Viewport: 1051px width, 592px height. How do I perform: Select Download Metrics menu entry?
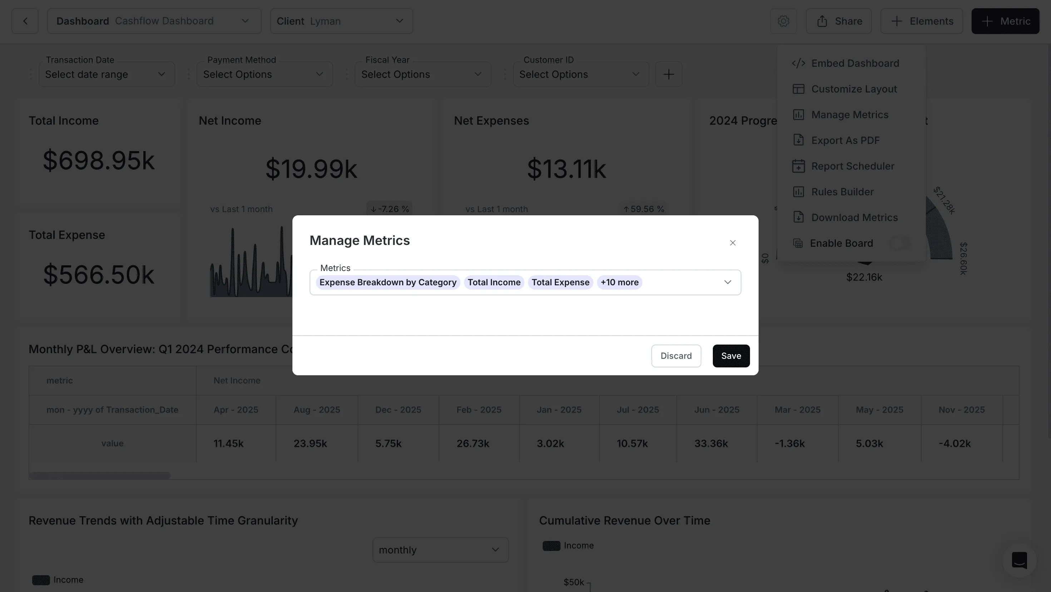pos(851,217)
